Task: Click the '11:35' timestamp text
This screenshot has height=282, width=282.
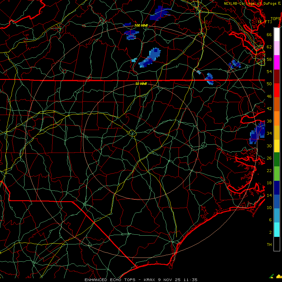Action: [191, 280]
